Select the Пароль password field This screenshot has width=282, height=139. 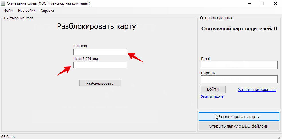click(x=239, y=79)
